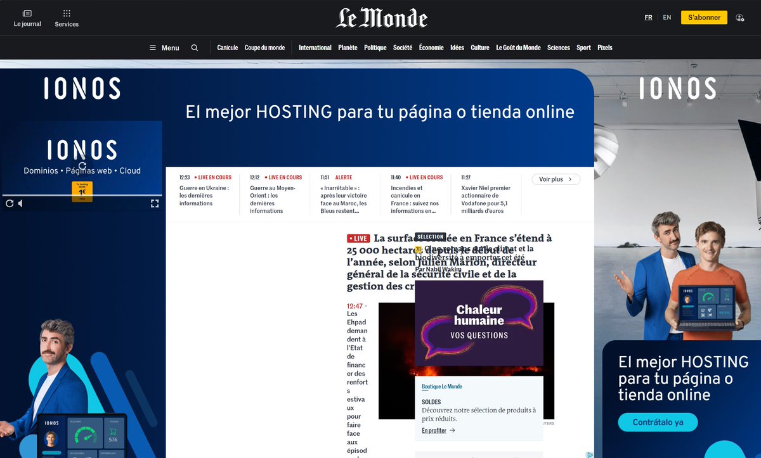Viewport: 761px width, 458px height.
Task: Switch site language to EN
Action: click(x=667, y=18)
